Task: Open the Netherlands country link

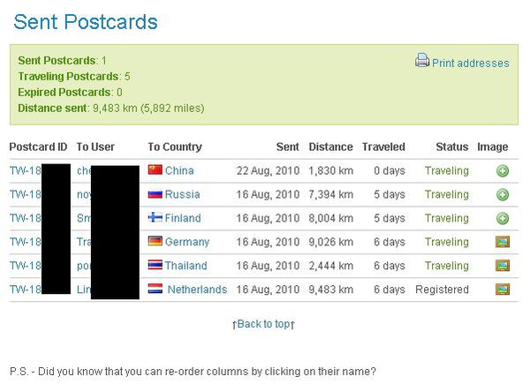Action: click(197, 290)
